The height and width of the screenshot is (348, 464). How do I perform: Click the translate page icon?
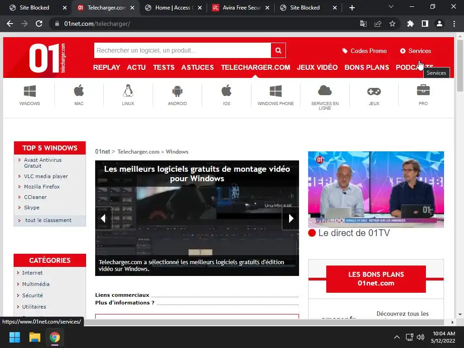(363, 24)
